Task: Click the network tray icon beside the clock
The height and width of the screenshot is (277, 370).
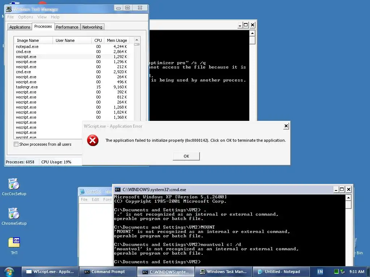Action: point(343,271)
